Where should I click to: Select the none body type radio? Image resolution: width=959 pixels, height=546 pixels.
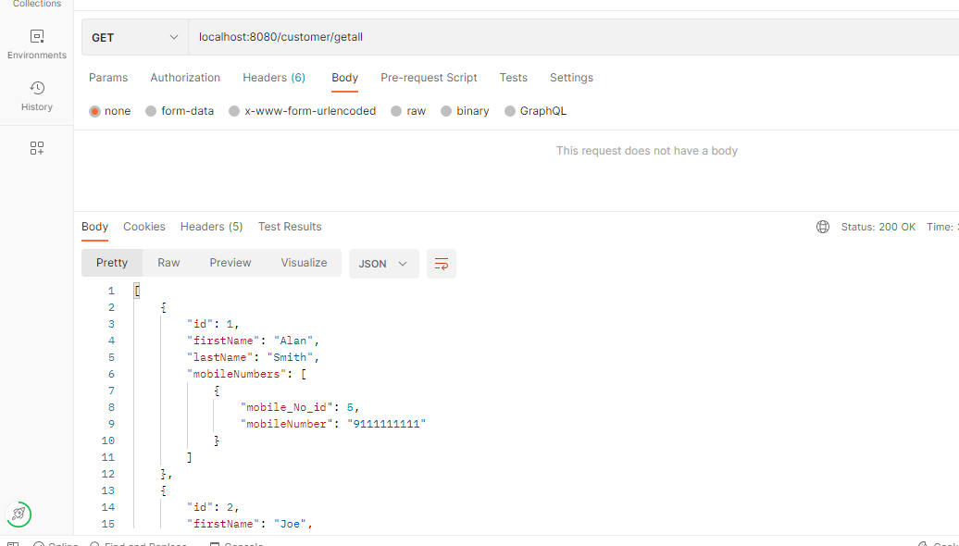[94, 111]
